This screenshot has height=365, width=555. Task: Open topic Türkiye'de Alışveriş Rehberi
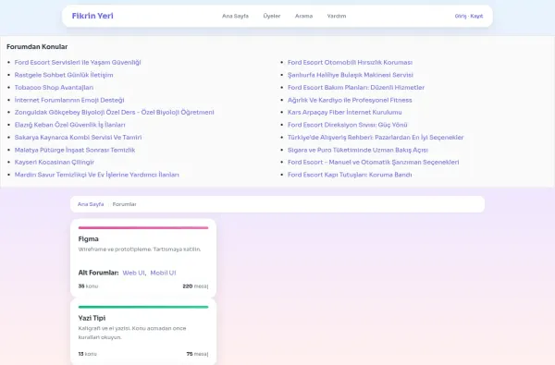coord(376,138)
